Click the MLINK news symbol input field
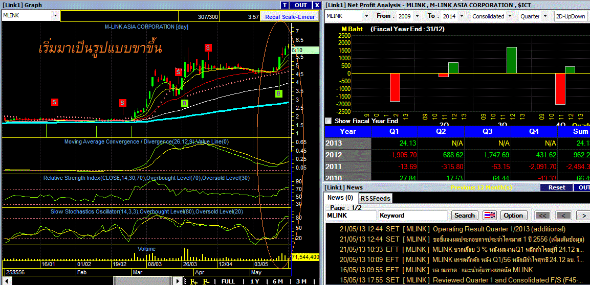590x285 pixels. tap(351, 215)
